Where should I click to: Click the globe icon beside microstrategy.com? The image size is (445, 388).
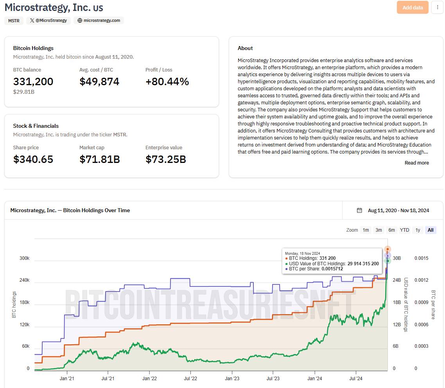[x=80, y=20]
